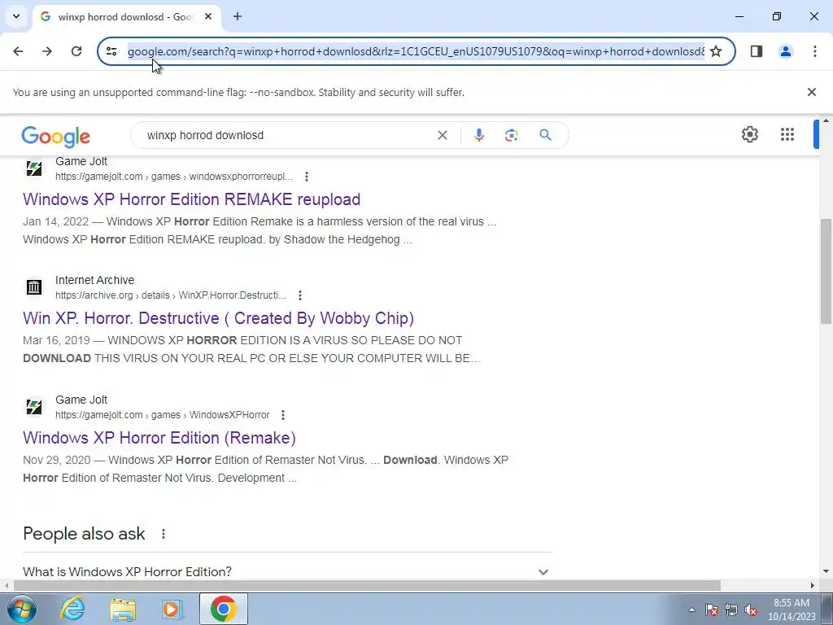Open Action Center flag icon

(x=711, y=610)
